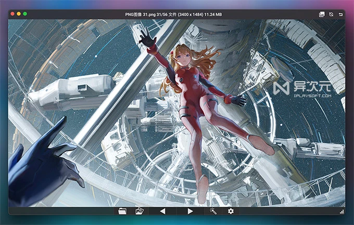354x225 pixels.
Task: Minimize the window with the yellow button
Action: pyautogui.click(x=19, y=14)
